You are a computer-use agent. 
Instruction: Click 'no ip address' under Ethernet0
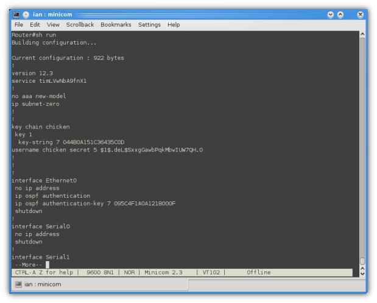coord(37,188)
